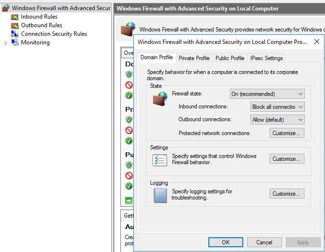Open the Inbound connections dropdown
This screenshot has width=325, height=252.
[278, 107]
